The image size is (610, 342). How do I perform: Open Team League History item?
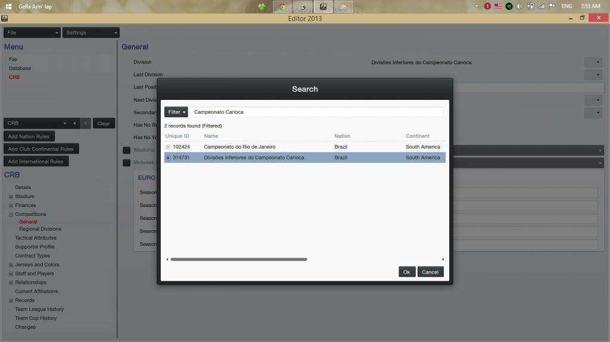pyautogui.click(x=39, y=309)
